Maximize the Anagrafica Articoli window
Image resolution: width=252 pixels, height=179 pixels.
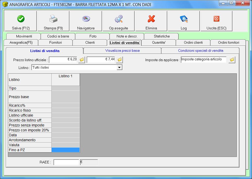point(231,3)
